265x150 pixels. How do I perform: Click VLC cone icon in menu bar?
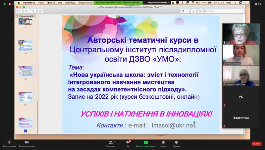(173, 3)
